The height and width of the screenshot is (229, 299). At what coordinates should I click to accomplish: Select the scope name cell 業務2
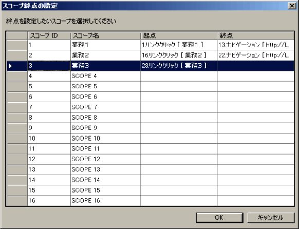[x=106, y=55]
